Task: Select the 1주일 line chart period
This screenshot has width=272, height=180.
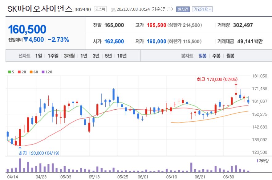Action: click(53, 56)
